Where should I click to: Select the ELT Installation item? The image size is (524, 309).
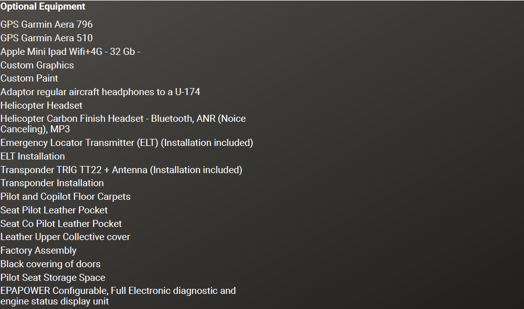pyautogui.click(x=33, y=156)
